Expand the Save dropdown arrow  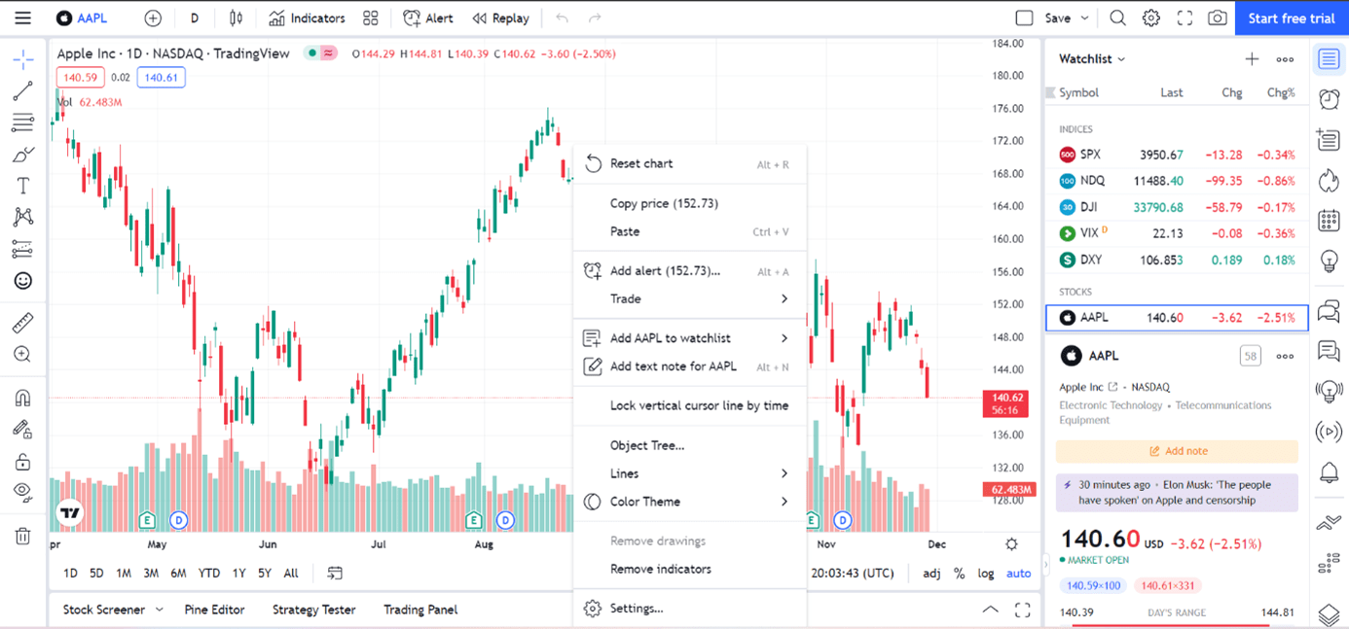tap(1085, 17)
